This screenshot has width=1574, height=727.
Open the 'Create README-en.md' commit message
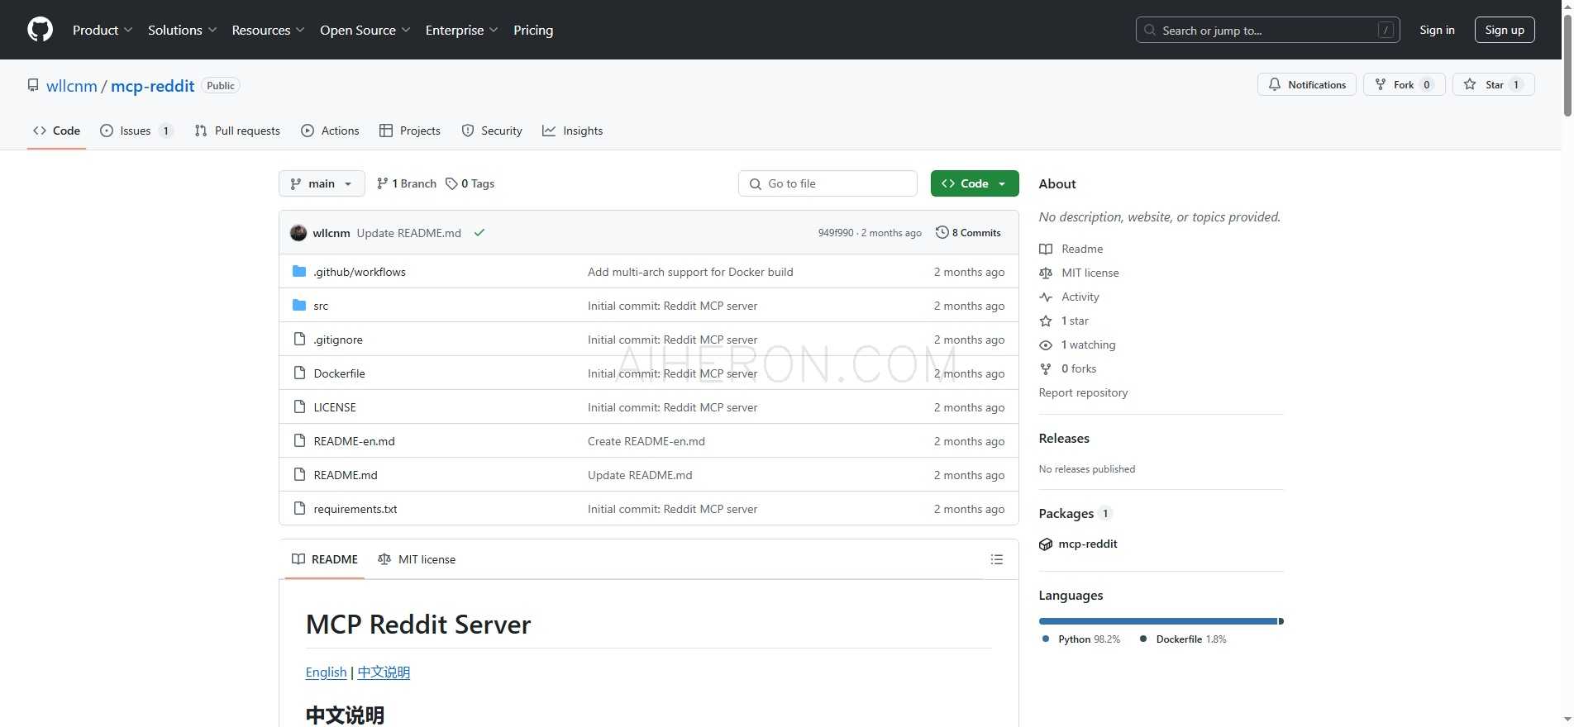coord(646,441)
